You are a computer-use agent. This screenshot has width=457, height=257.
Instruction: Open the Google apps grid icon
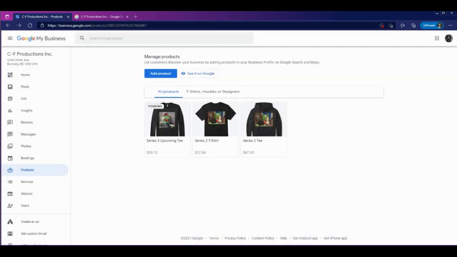pyautogui.click(x=437, y=38)
